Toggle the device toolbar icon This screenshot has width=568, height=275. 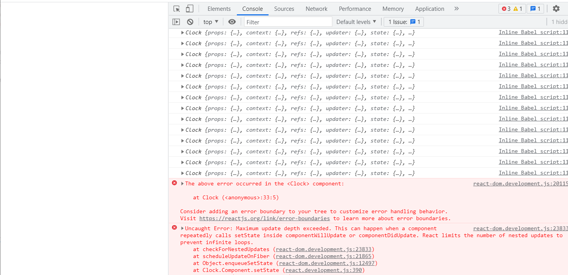tap(189, 8)
